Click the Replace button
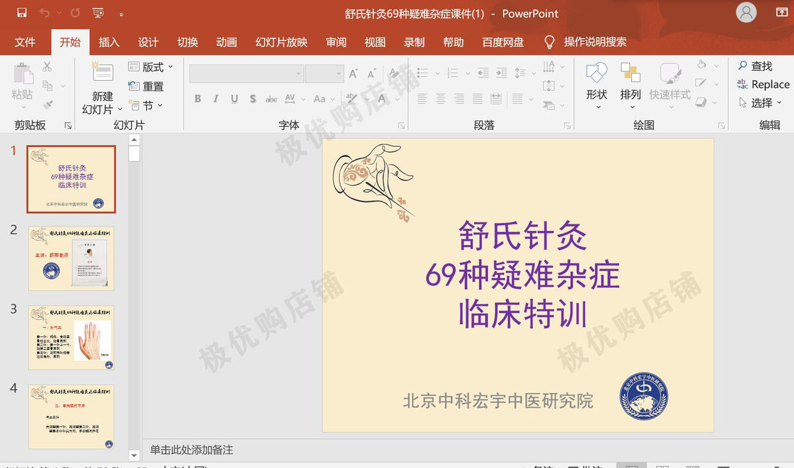This screenshot has height=468, width=794. click(x=763, y=84)
